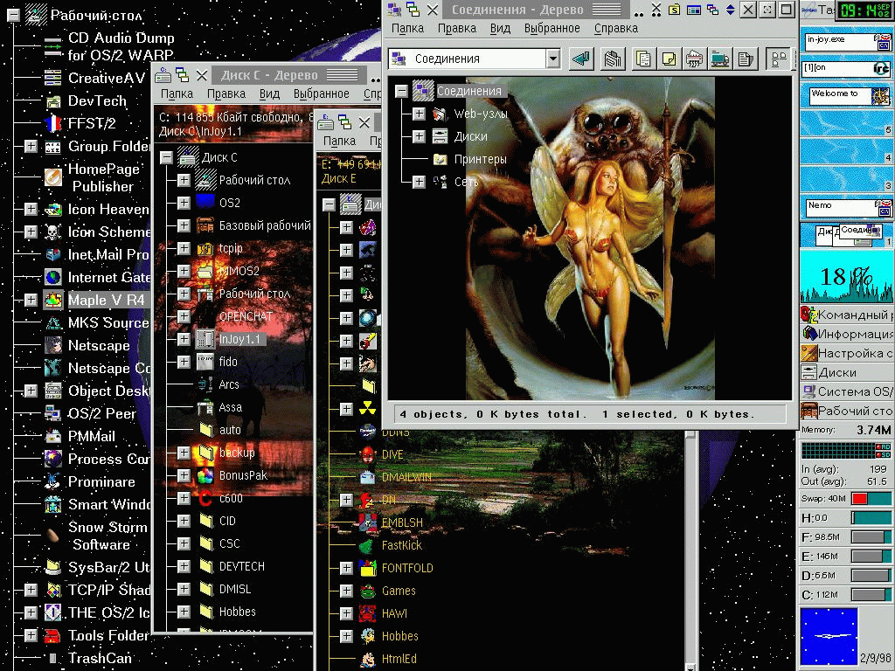Select the Принтеры folder icon

pyautogui.click(x=440, y=159)
